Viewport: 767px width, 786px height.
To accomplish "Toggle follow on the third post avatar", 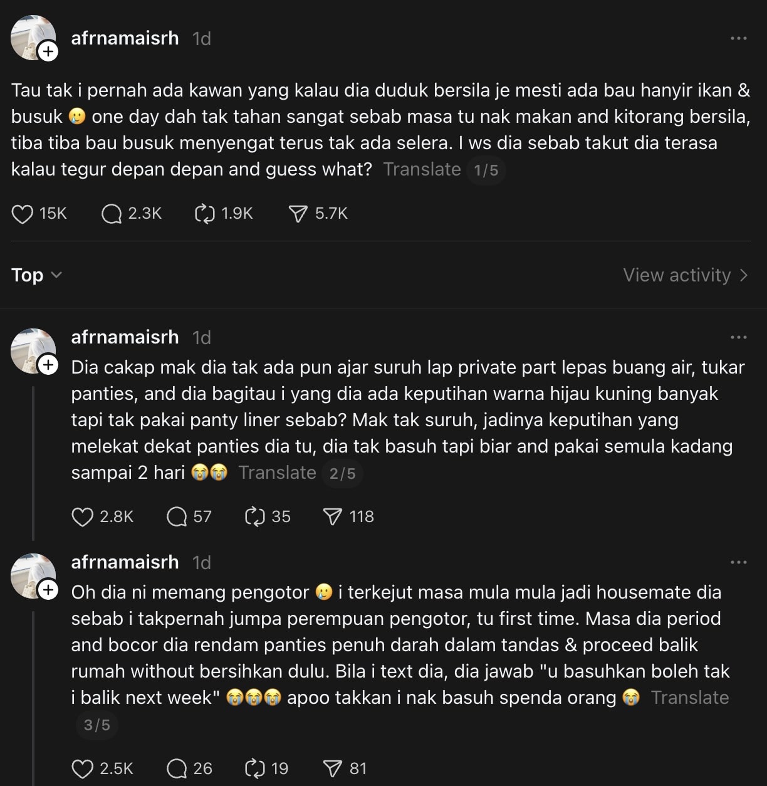I will (x=47, y=590).
